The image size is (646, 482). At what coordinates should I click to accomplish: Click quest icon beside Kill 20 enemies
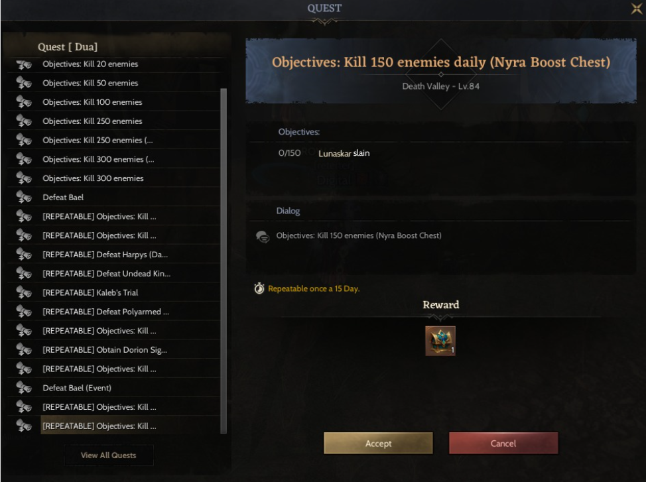[x=24, y=64]
